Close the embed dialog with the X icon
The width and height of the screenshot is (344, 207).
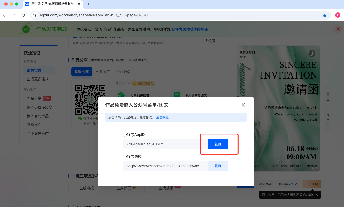(x=243, y=105)
